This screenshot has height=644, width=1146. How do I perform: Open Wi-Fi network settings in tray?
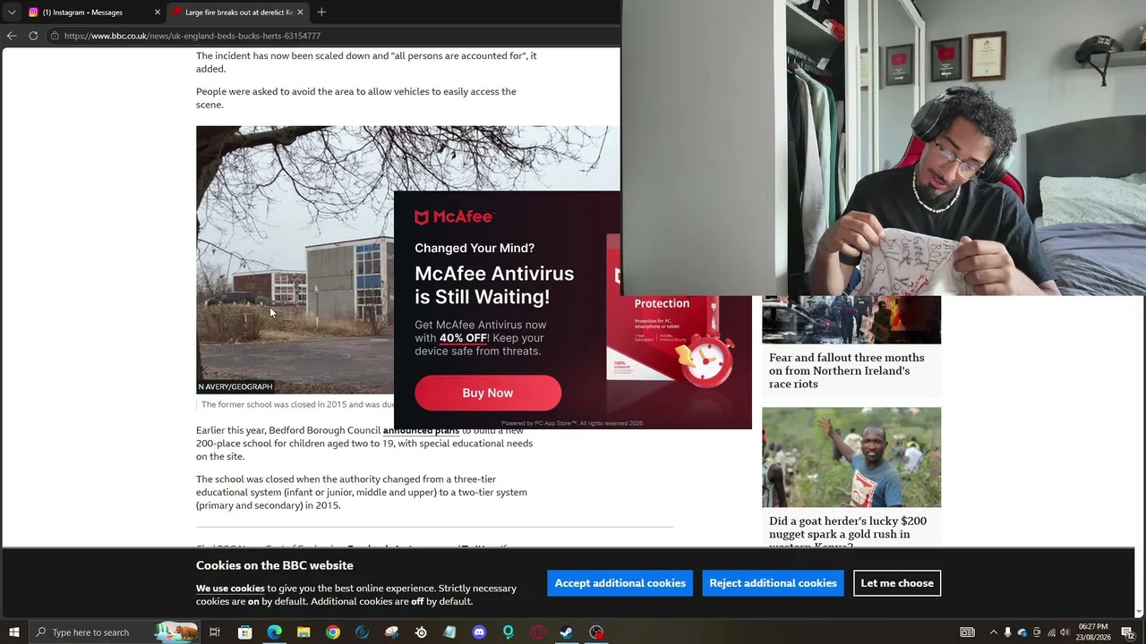click(1051, 632)
